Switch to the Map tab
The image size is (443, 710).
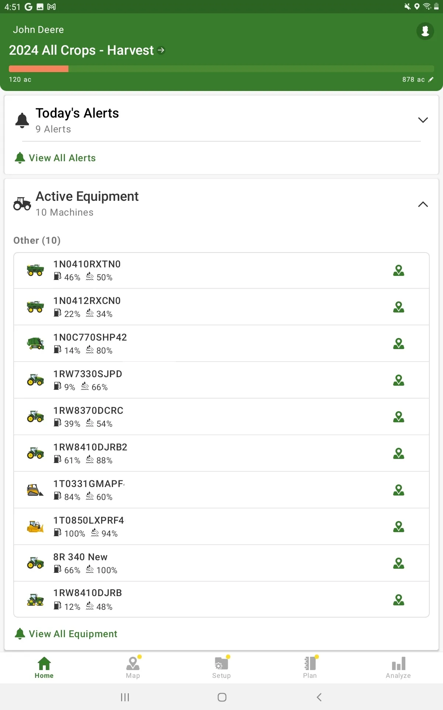(133, 668)
